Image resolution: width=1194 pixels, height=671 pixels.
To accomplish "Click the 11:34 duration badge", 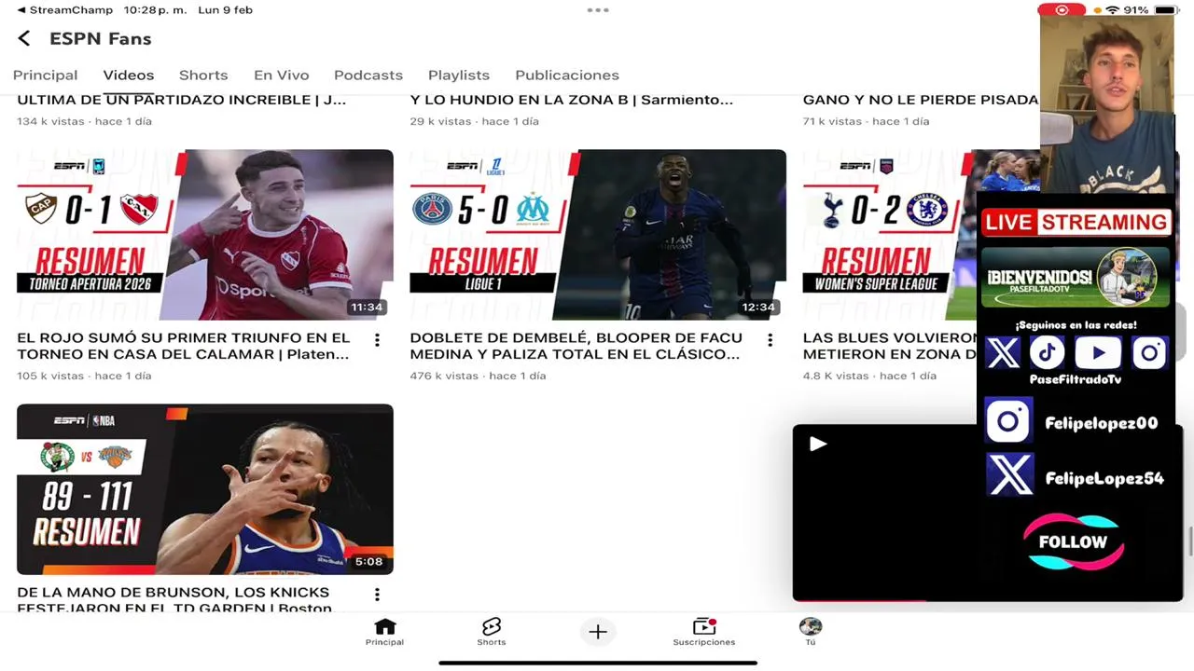I will pos(367,307).
